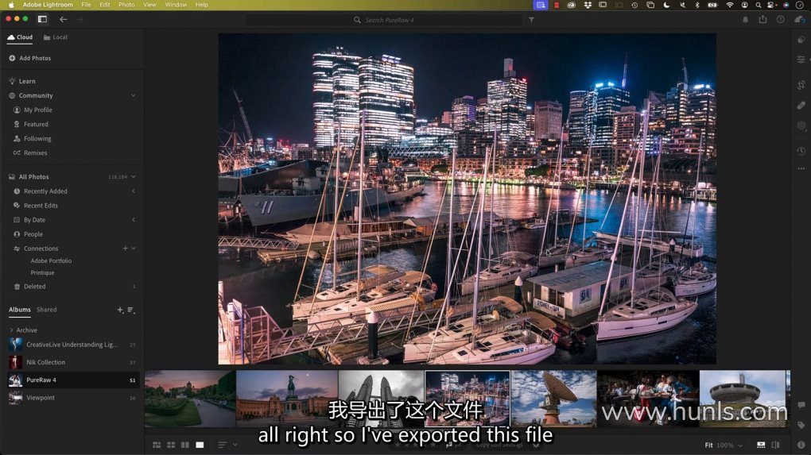Collapse the Community section
This screenshot has height=455, width=811.
[x=134, y=95]
